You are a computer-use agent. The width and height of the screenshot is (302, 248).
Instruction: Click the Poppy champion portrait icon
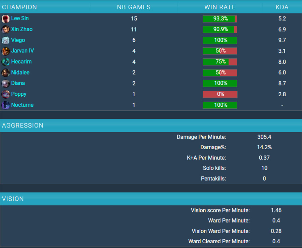6,94
